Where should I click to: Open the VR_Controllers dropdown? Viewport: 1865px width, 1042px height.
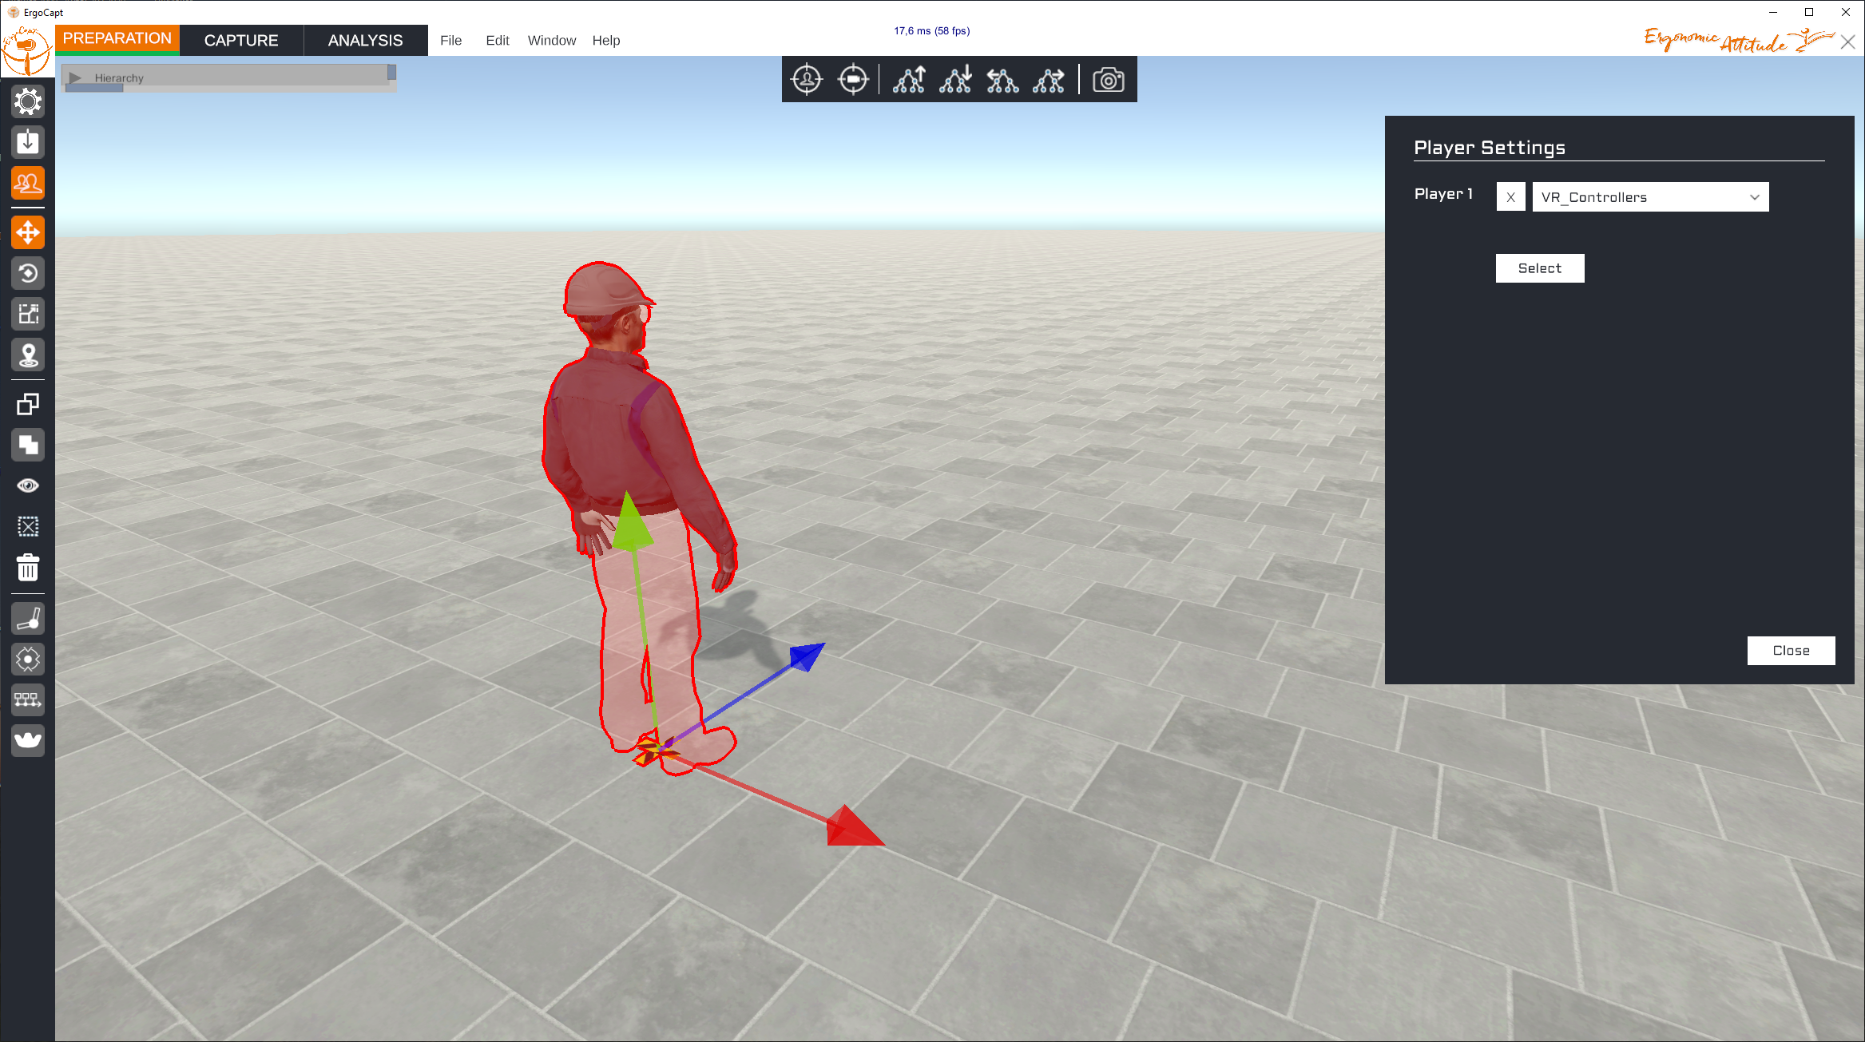[x=1650, y=197]
